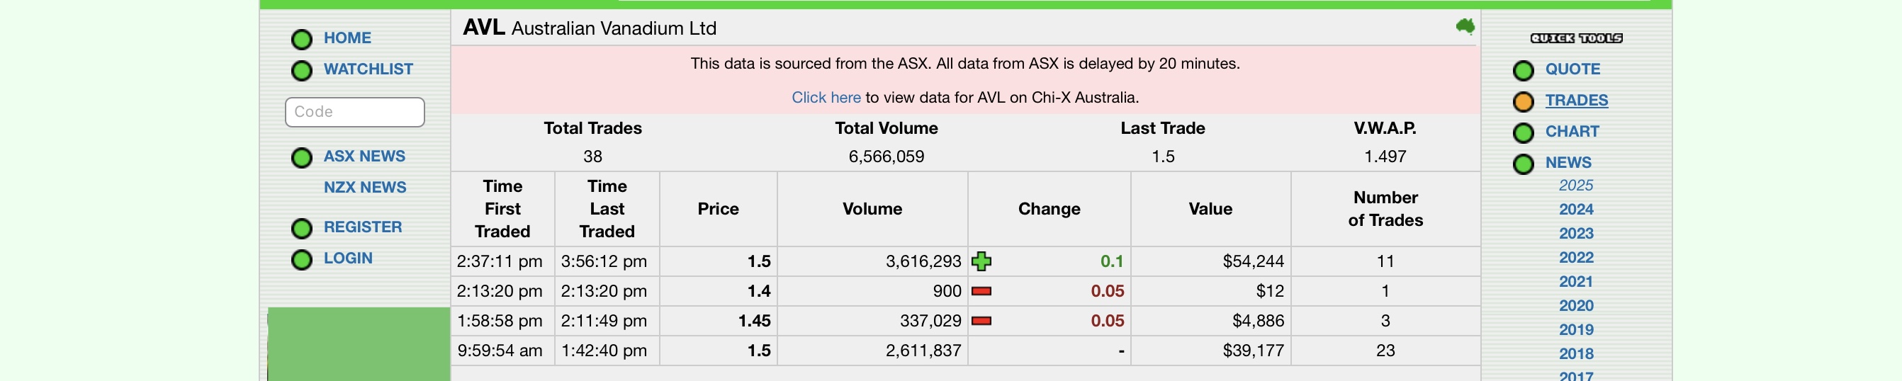This screenshot has width=1902, height=381.
Task: Click the green bullet beside LOGIN
Action: [x=301, y=259]
